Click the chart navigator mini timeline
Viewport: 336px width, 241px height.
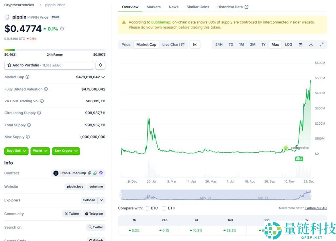(216, 195)
